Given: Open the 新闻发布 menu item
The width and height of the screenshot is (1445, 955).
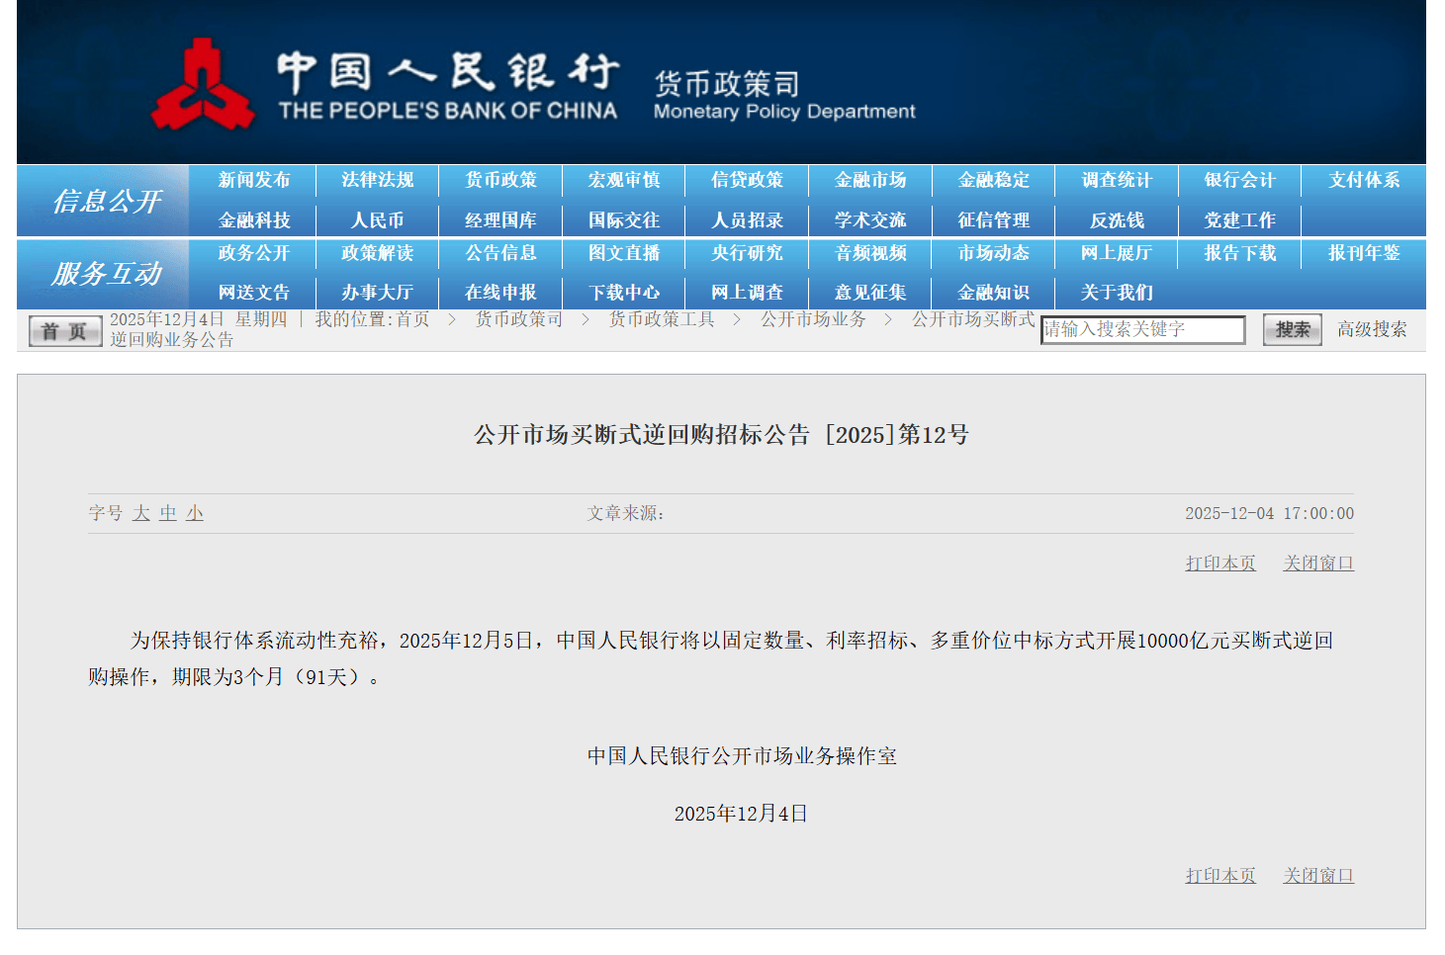Looking at the screenshot, I should (x=254, y=180).
